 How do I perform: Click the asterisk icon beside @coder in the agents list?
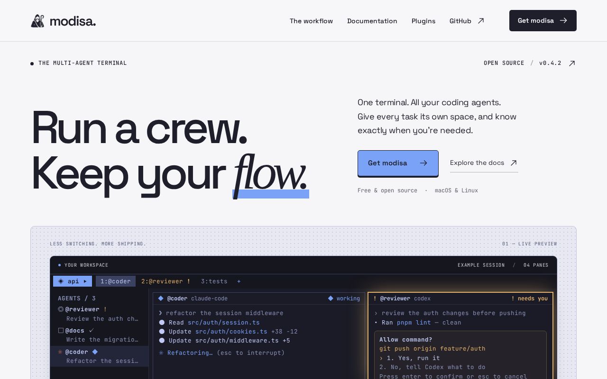coord(60,352)
